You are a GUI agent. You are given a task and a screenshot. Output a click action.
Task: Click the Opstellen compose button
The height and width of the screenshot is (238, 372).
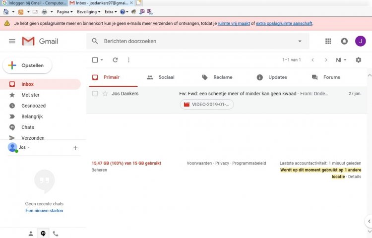[x=27, y=65]
